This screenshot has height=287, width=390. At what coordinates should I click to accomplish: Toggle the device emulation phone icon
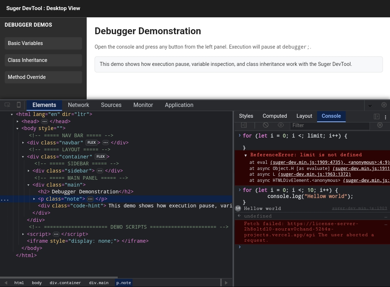19,105
